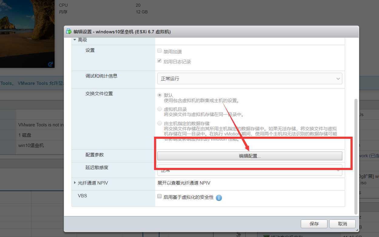The width and height of the screenshot is (379, 237).
Task: Click the 交换文件位置 label
Action: pos(99,93)
